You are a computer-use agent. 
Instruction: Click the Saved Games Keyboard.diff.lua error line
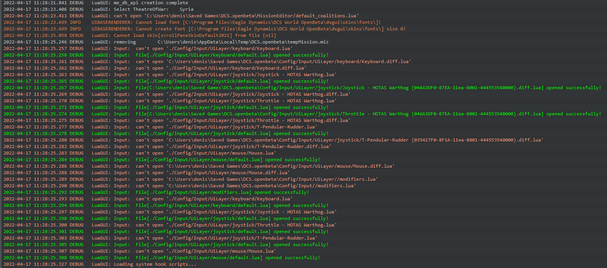click(x=207, y=62)
